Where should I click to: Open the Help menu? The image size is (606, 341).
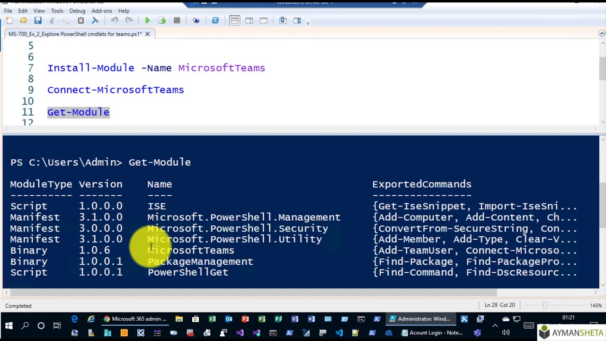pyautogui.click(x=124, y=10)
